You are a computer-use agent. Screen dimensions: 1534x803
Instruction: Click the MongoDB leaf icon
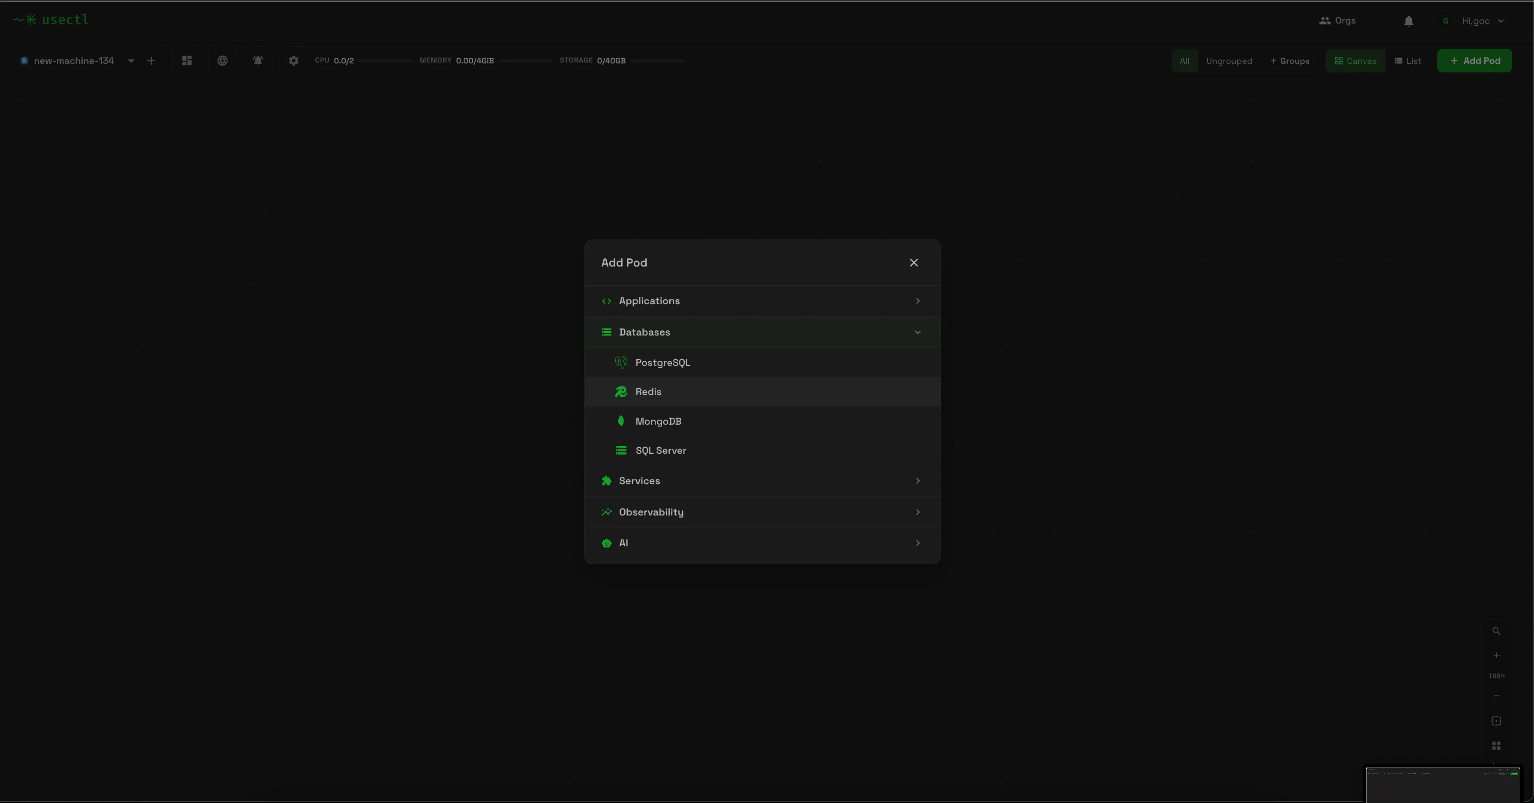click(x=620, y=421)
